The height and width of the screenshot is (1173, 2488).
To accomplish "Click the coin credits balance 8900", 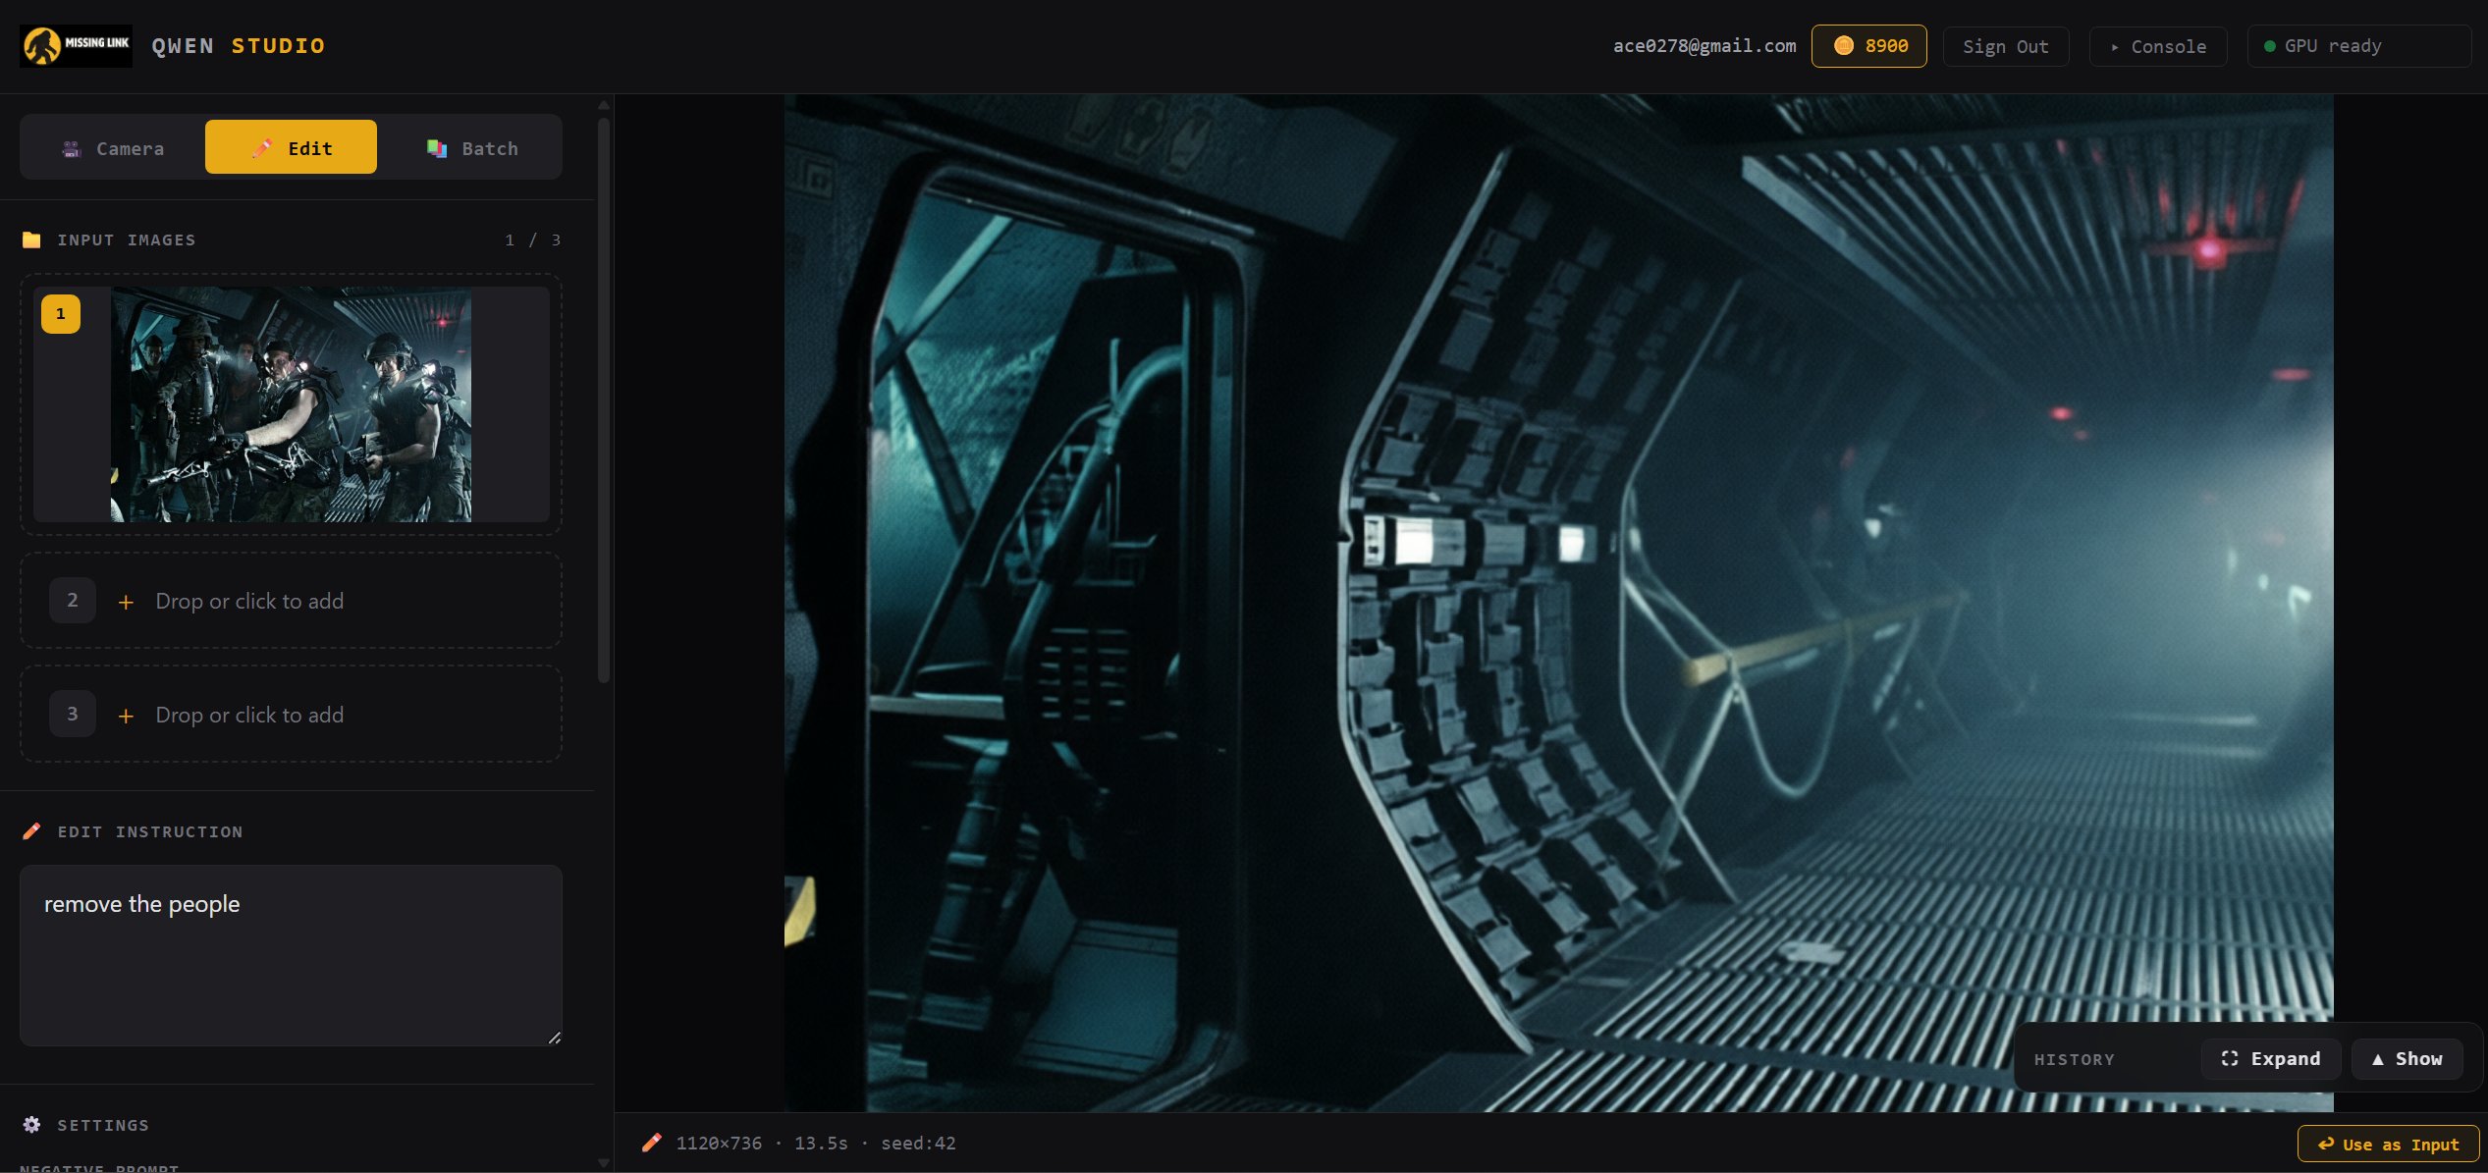I will tap(1868, 46).
